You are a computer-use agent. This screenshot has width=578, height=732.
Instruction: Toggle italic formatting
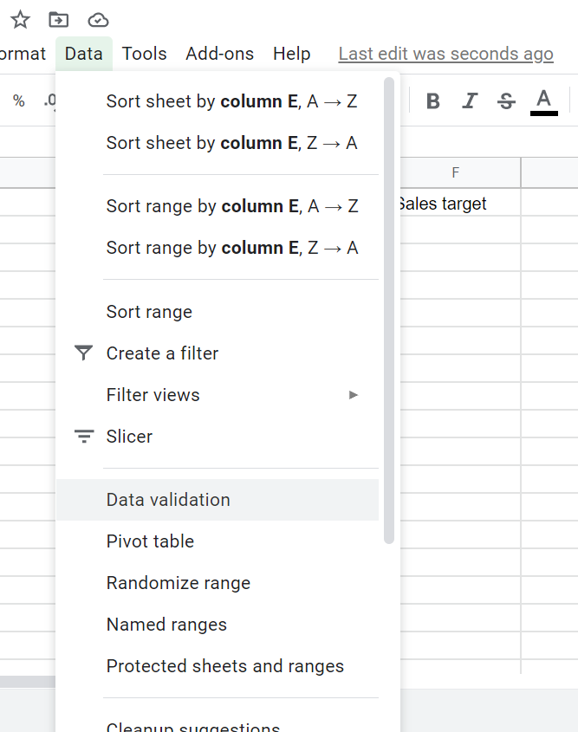coord(470,101)
